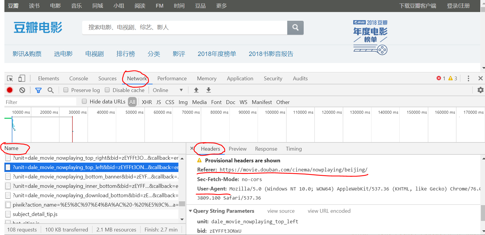Screen dimensions: 485x235
Task: Click the 豆瓣电影 logo
Action: pyautogui.click(x=38, y=28)
